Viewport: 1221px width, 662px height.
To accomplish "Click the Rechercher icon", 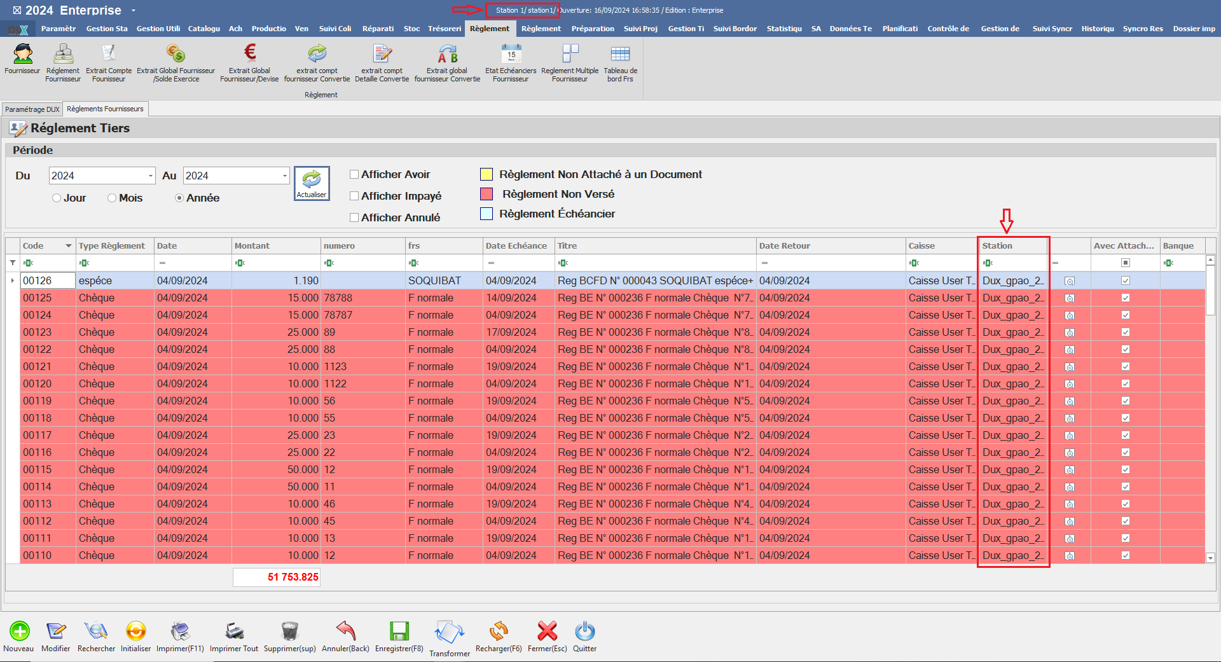I will coord(96,631).
